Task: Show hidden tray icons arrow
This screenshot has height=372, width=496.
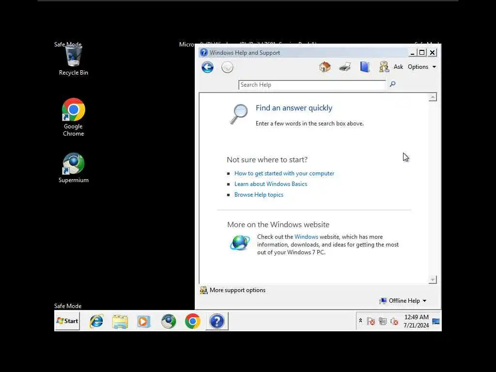Action: [x=360, y=321]
